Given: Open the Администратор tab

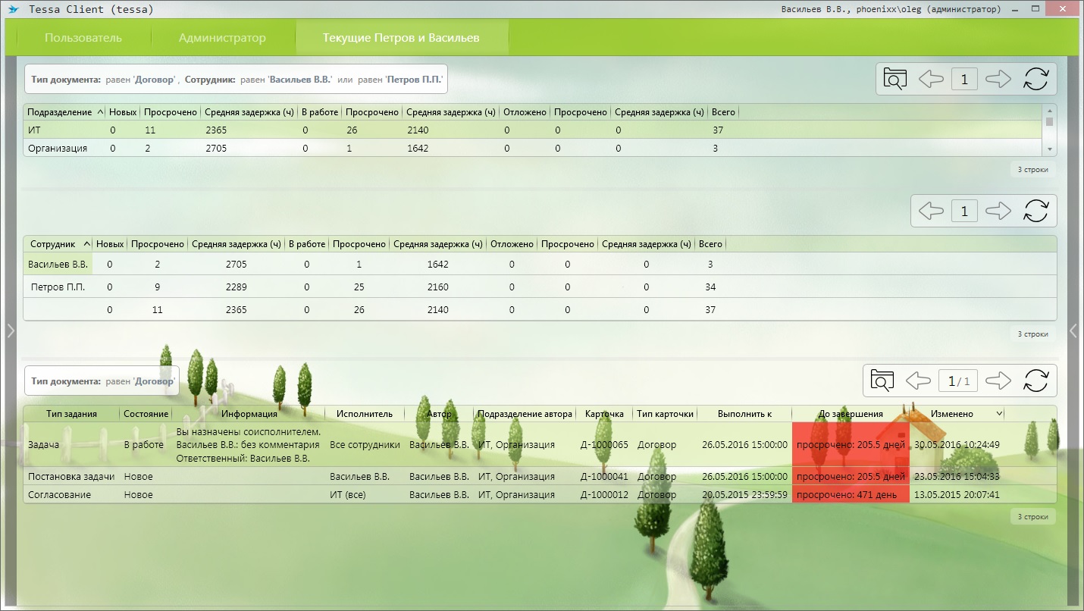Looking at the screenshot, I should click(222, 38).
